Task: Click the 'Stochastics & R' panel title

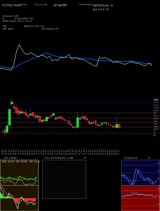Action: (x=131, y=158)
